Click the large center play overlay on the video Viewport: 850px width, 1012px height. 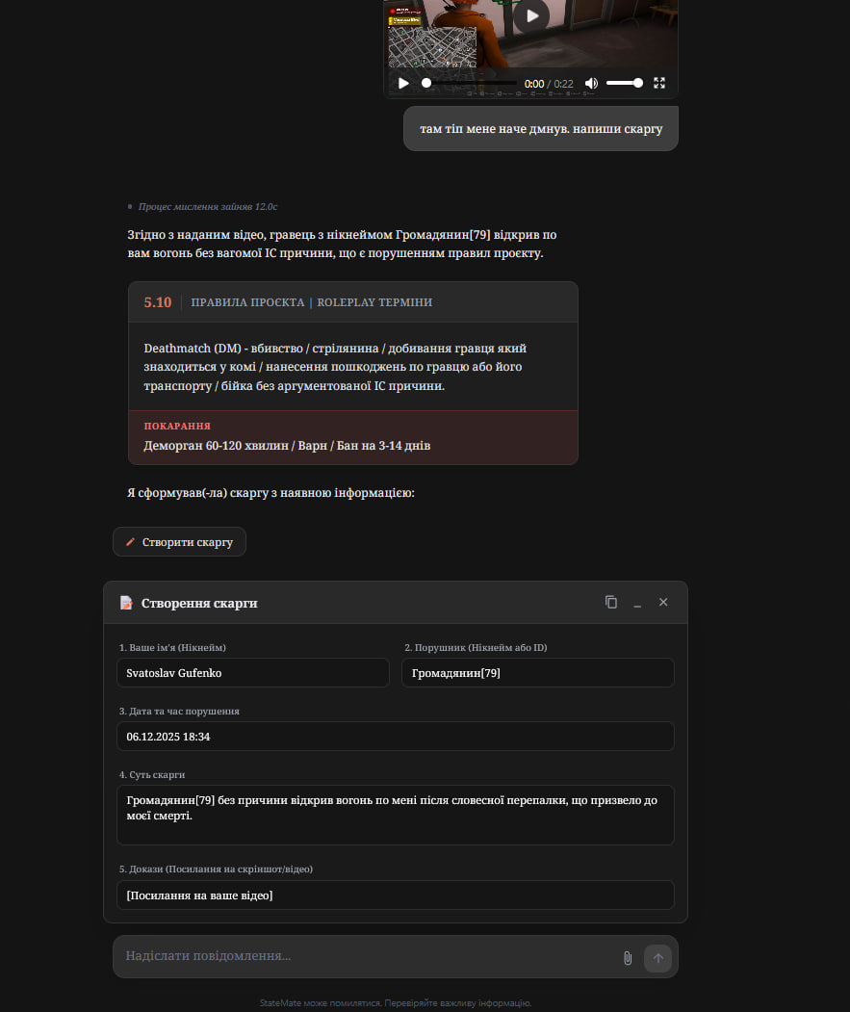531,15
